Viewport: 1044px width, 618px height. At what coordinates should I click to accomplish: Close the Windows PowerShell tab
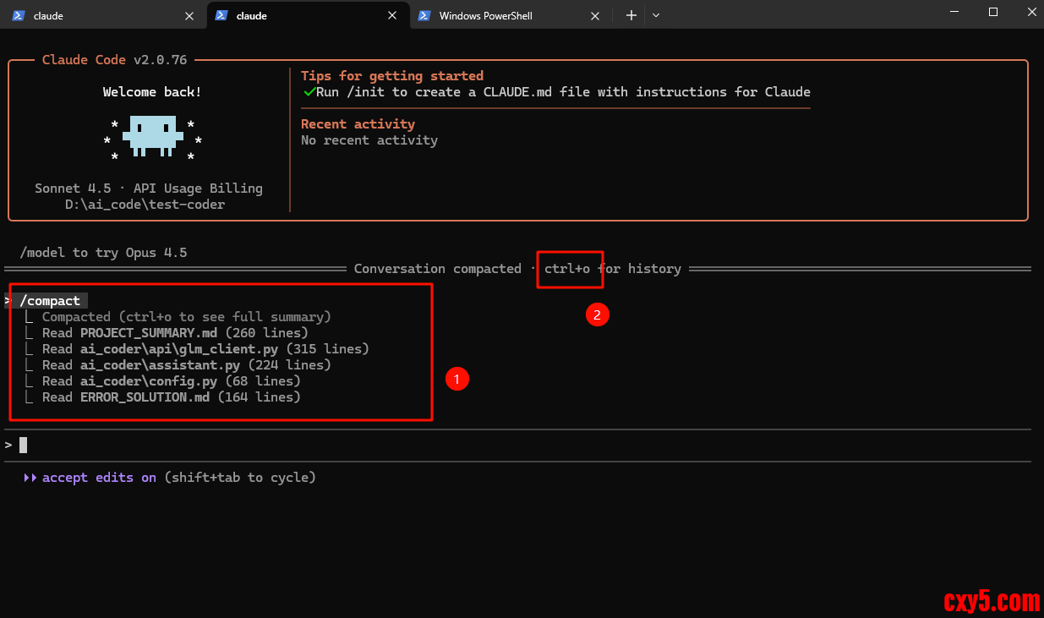pyautogui.click(x=595, y=15)
